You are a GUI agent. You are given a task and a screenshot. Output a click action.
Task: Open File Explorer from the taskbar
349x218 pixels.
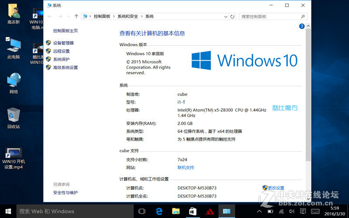pos(176,211)
